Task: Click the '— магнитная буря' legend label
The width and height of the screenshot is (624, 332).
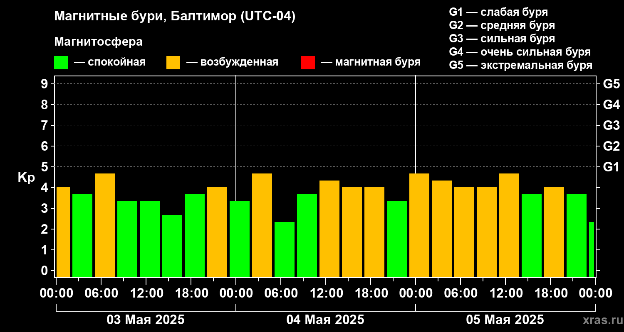Action: click(371, 62)
